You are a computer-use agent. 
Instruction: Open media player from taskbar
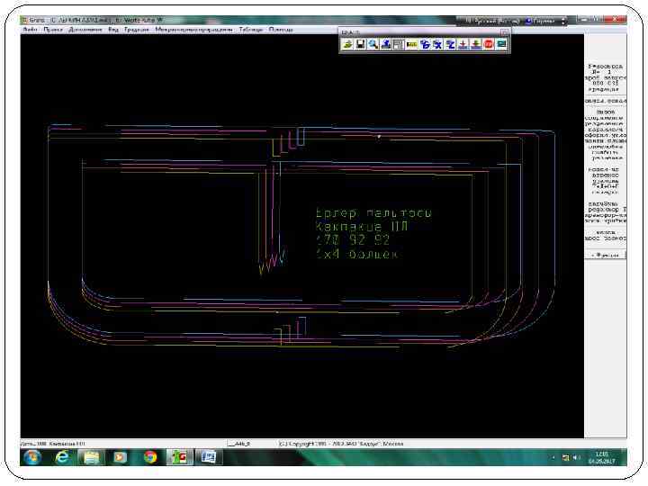[x=121, y=457]
